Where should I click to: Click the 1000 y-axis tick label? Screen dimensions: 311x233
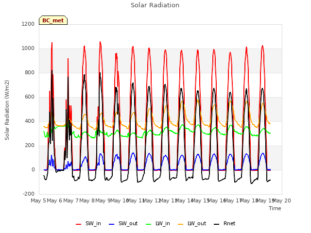tap(28, 49)
